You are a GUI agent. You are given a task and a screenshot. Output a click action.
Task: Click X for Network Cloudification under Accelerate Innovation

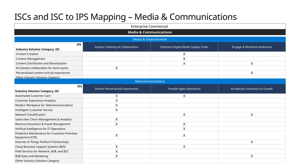(252, 115)
